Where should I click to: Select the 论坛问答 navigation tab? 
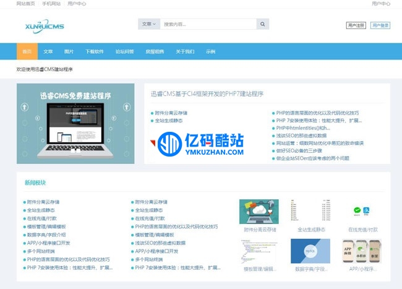coord(124,51)
